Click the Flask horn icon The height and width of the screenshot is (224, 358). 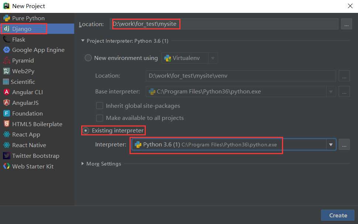pos(7,39)
